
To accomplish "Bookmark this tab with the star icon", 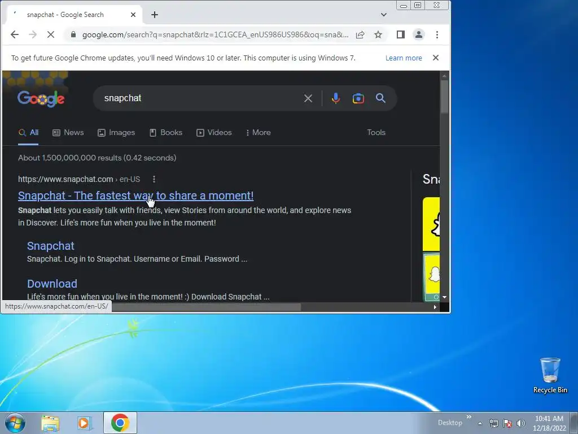I will coord(378,34).
